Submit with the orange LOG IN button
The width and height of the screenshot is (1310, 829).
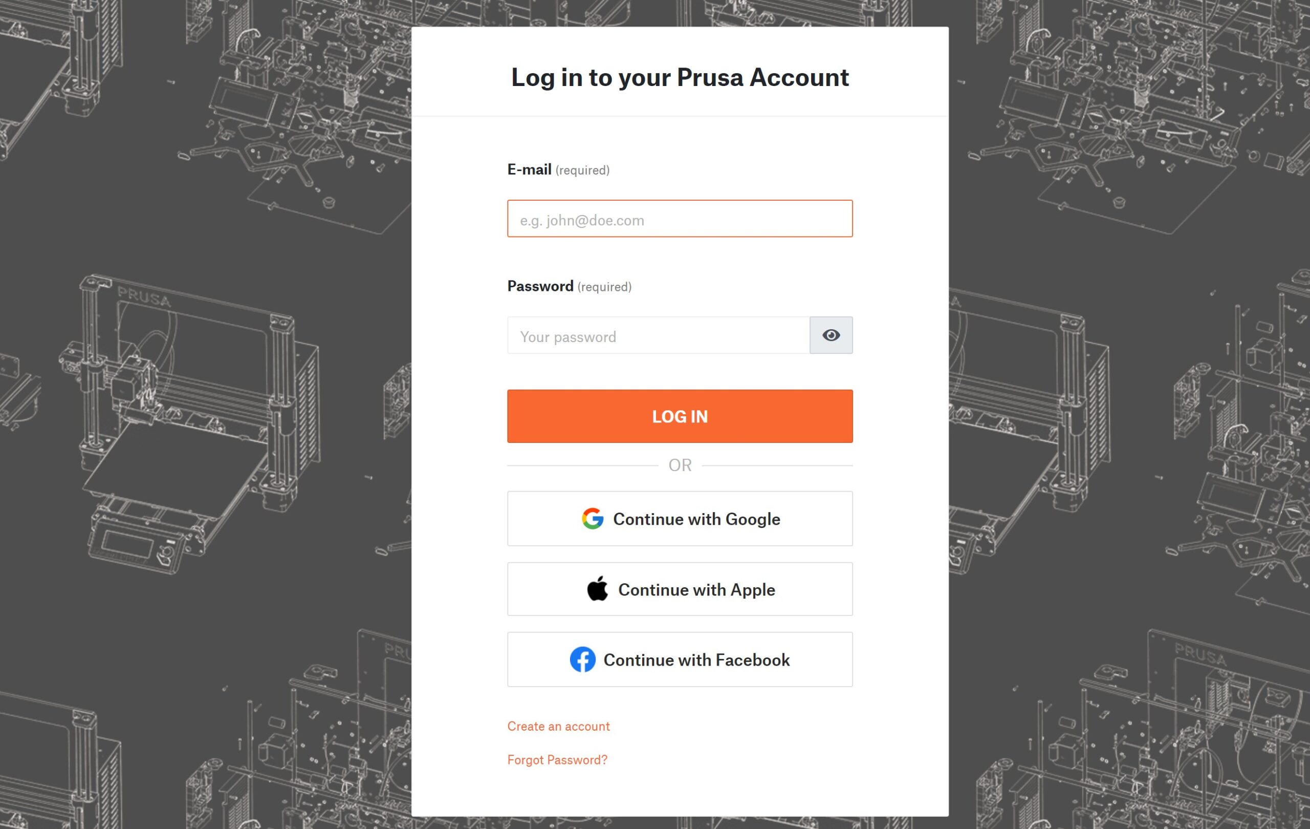pyautogui.click(x=680, y=416)
